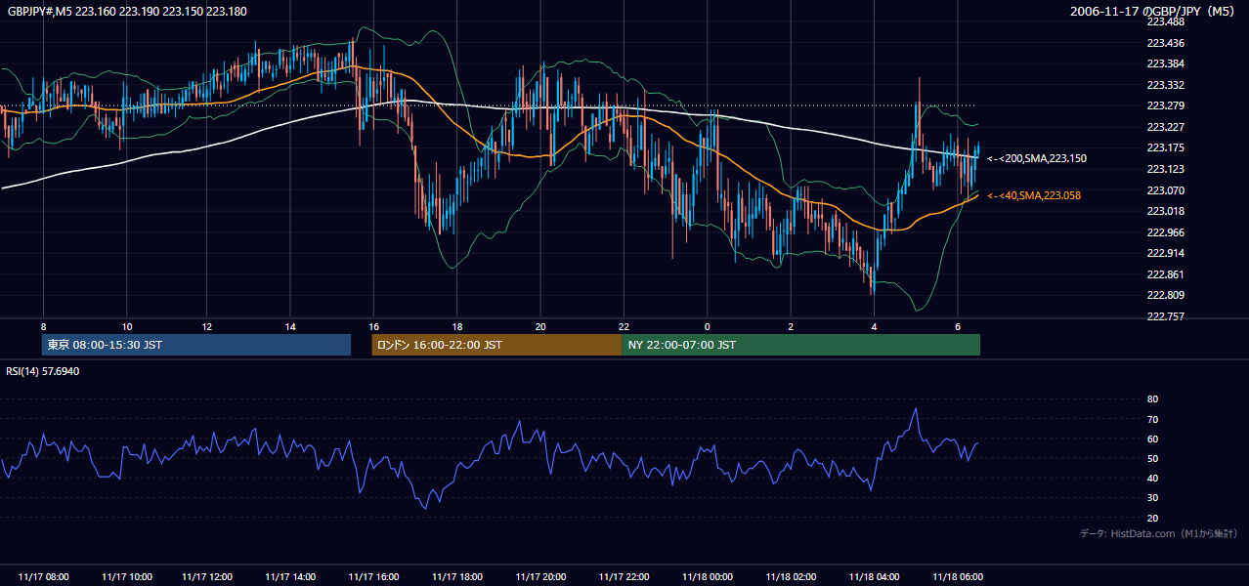Click the 11/17 16:00 bottom date label
This screenshot has height=586, width=1249.
click(x=373, y=576)
